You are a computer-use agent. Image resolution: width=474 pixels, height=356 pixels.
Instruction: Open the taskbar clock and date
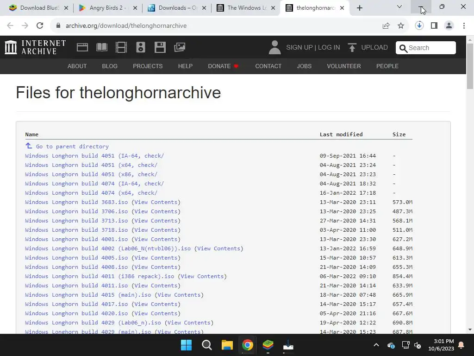[441, 345]
